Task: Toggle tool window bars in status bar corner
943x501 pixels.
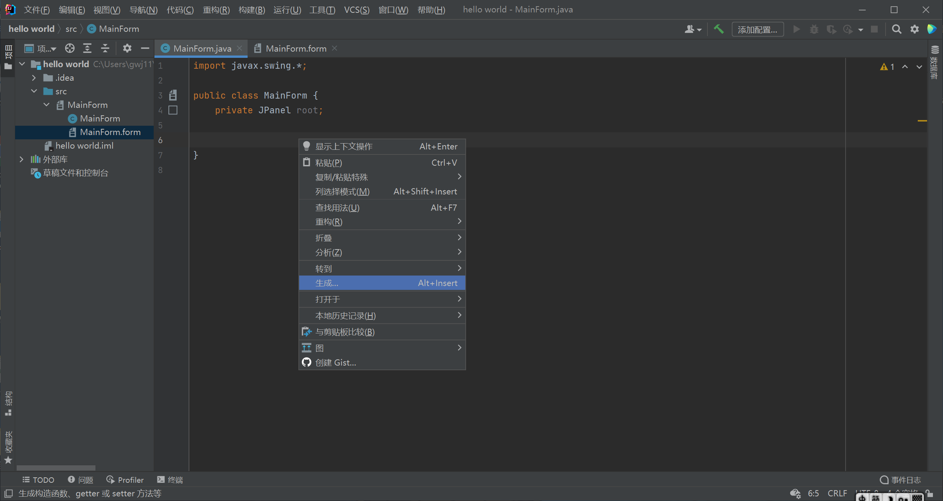Action: pos(9,493)
